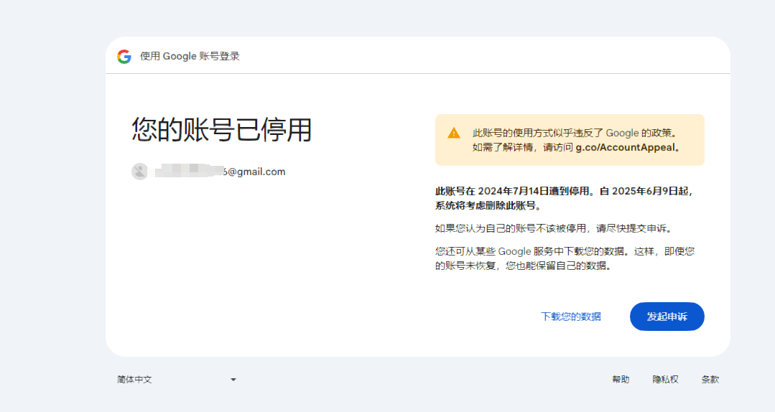
Task: Open the 条款 link
Action: pos(710,380)
